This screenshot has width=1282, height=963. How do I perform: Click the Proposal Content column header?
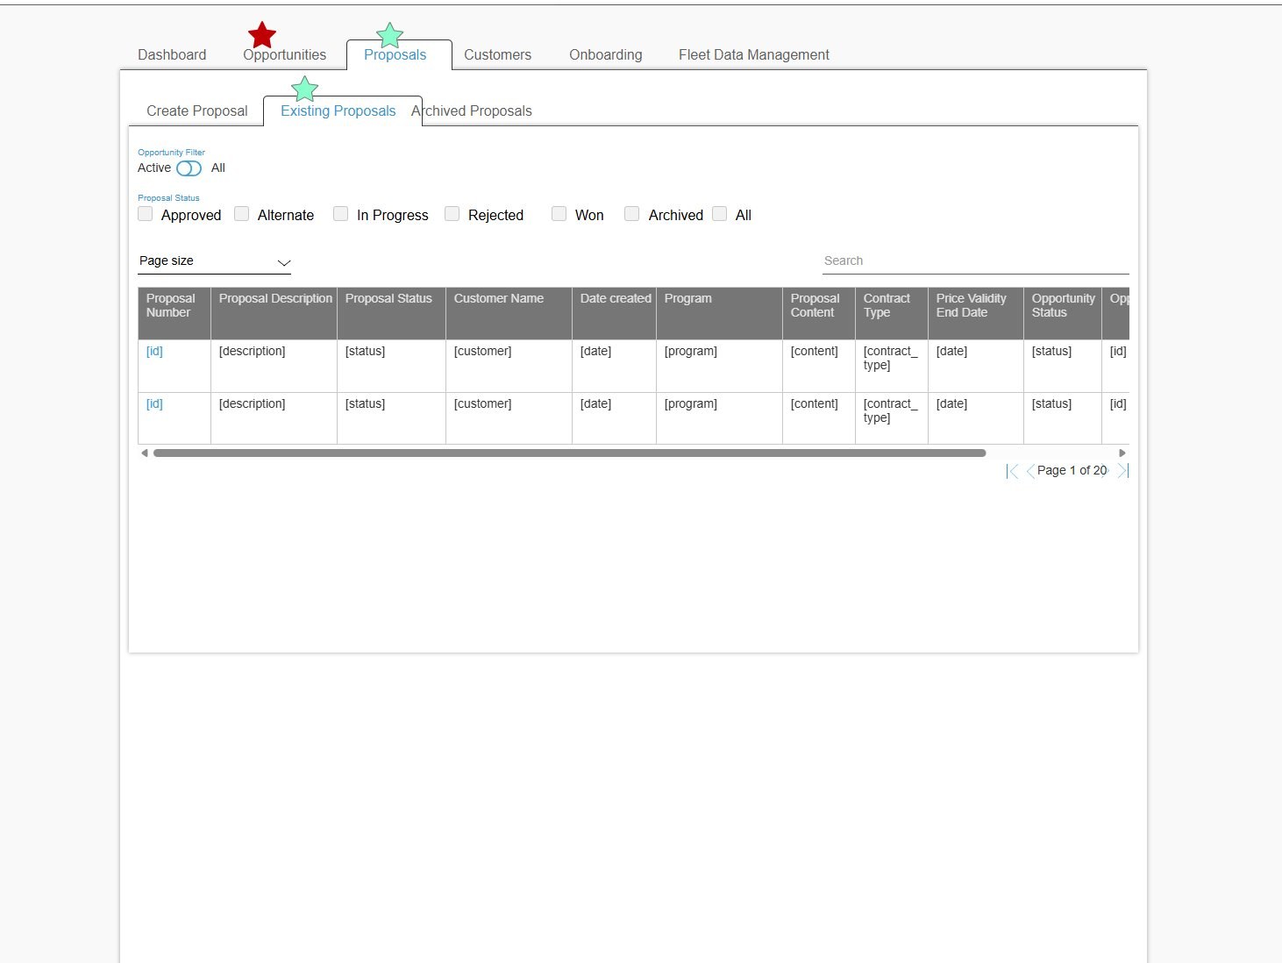coord(819,313)
